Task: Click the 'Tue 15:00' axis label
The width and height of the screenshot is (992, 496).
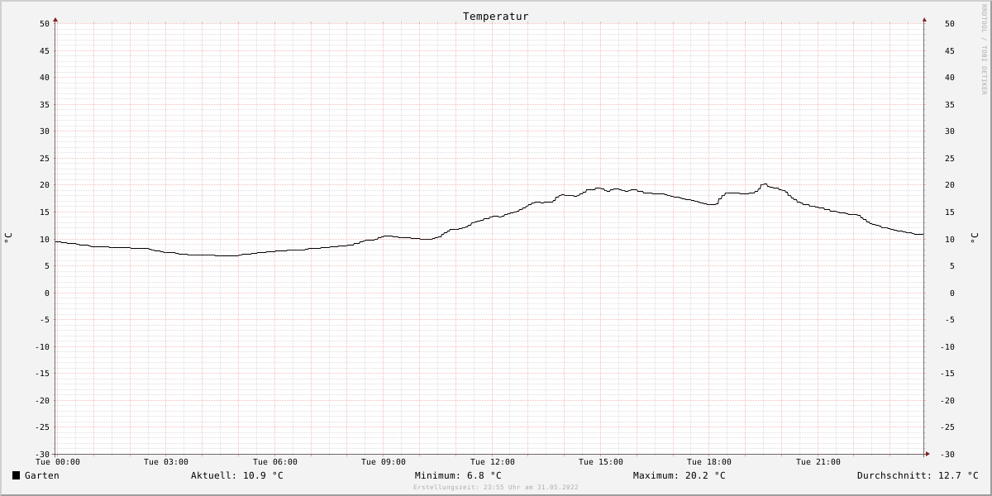Action: coord(601,462)
